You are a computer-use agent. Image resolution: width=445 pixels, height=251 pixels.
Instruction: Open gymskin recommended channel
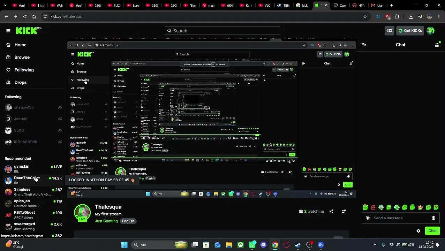pos(33,169)
